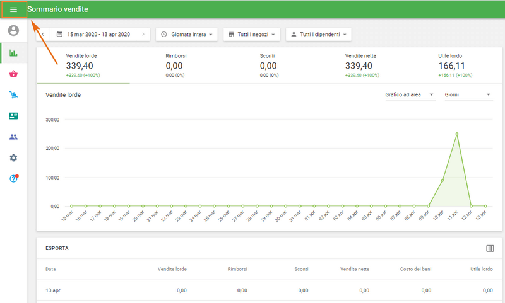Expand the Tutti i dipendenti dropdown
This screenshot has width=505, height=303.
(318, 34)
